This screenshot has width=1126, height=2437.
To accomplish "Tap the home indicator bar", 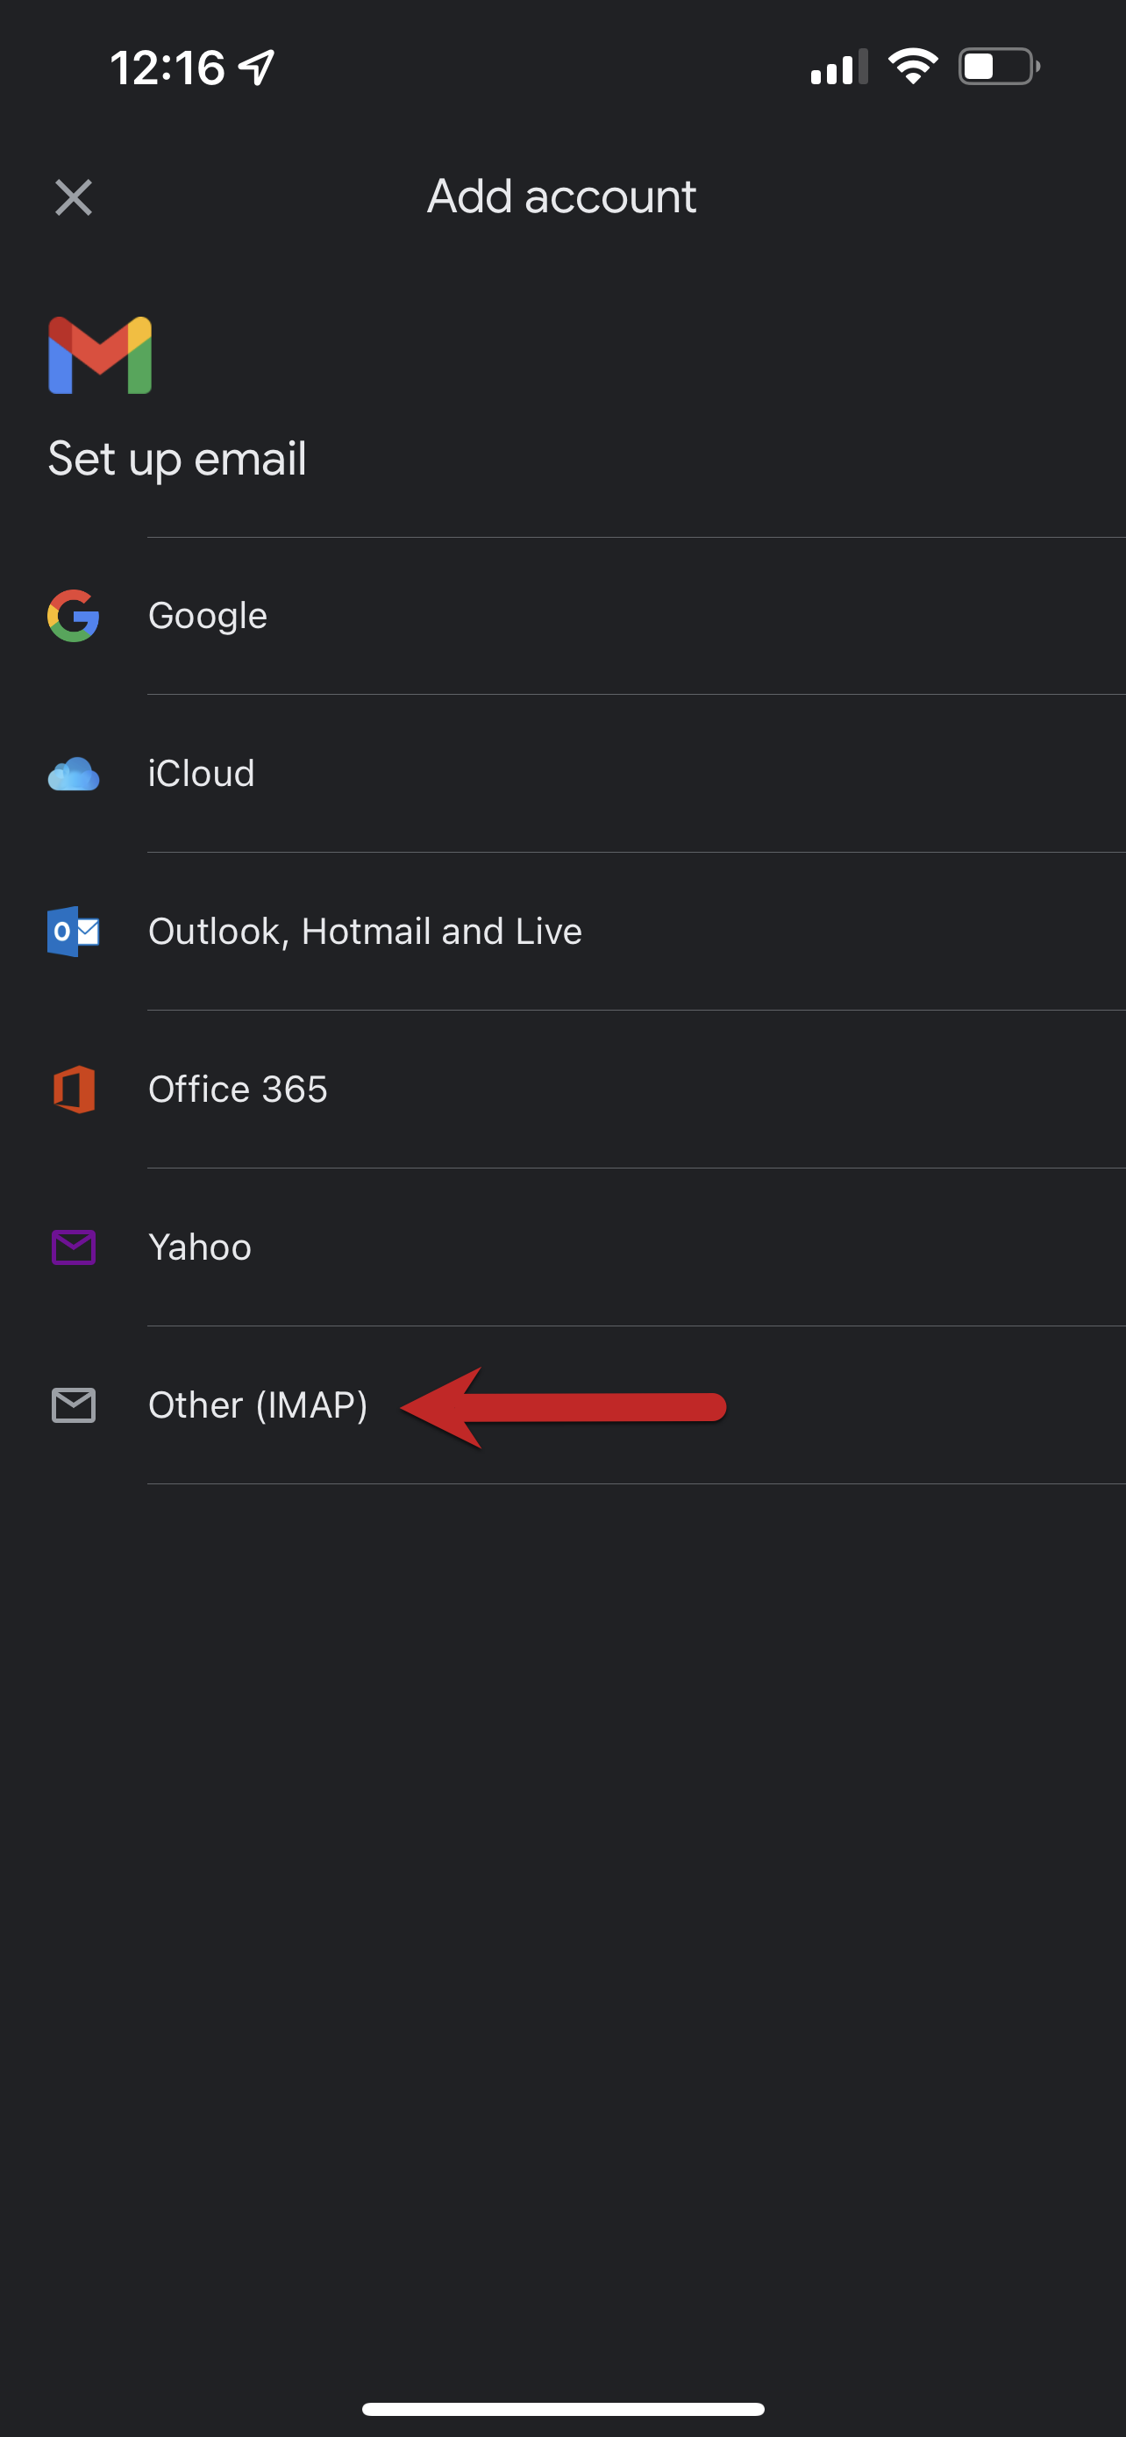I will tap(562, 2409).
